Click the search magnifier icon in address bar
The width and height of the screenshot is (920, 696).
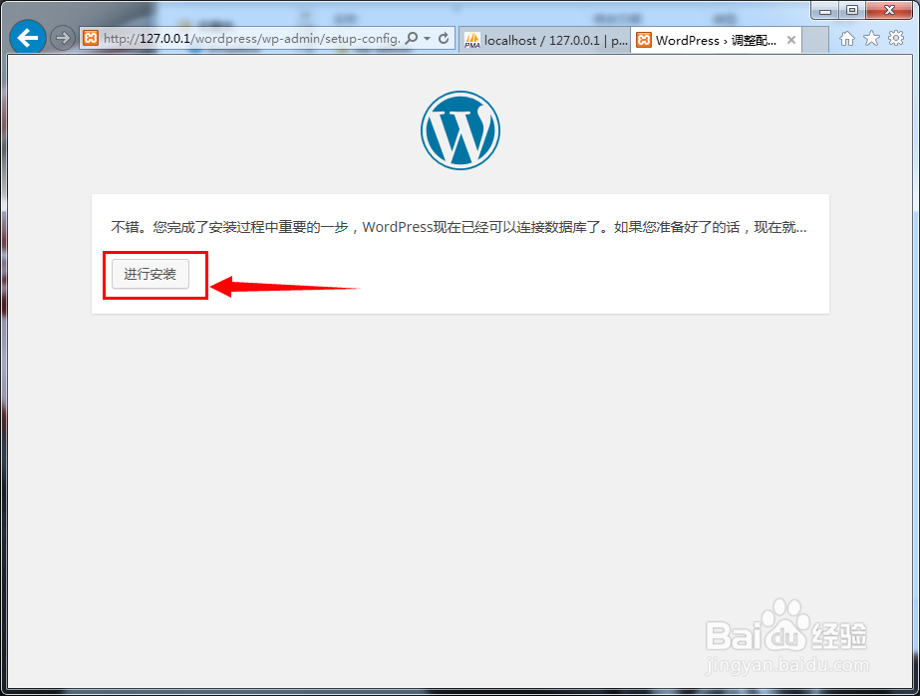(412, 38)
